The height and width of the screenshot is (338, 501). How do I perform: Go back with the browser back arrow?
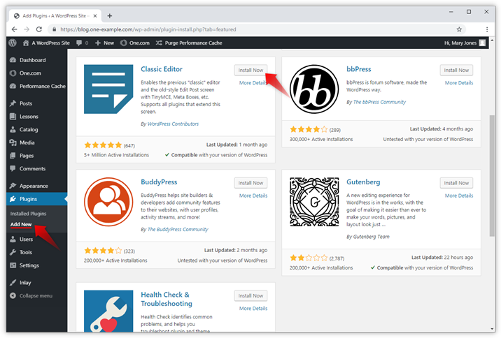click(x=15, y=29)
